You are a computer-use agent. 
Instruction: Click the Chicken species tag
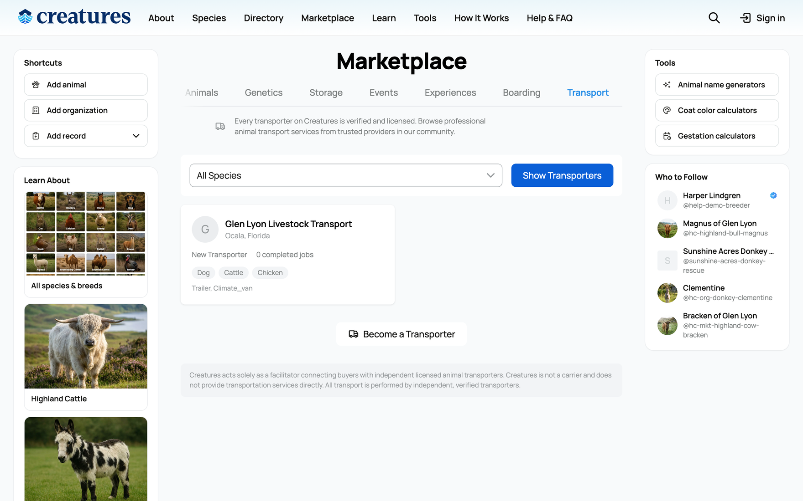click(270, 272)
